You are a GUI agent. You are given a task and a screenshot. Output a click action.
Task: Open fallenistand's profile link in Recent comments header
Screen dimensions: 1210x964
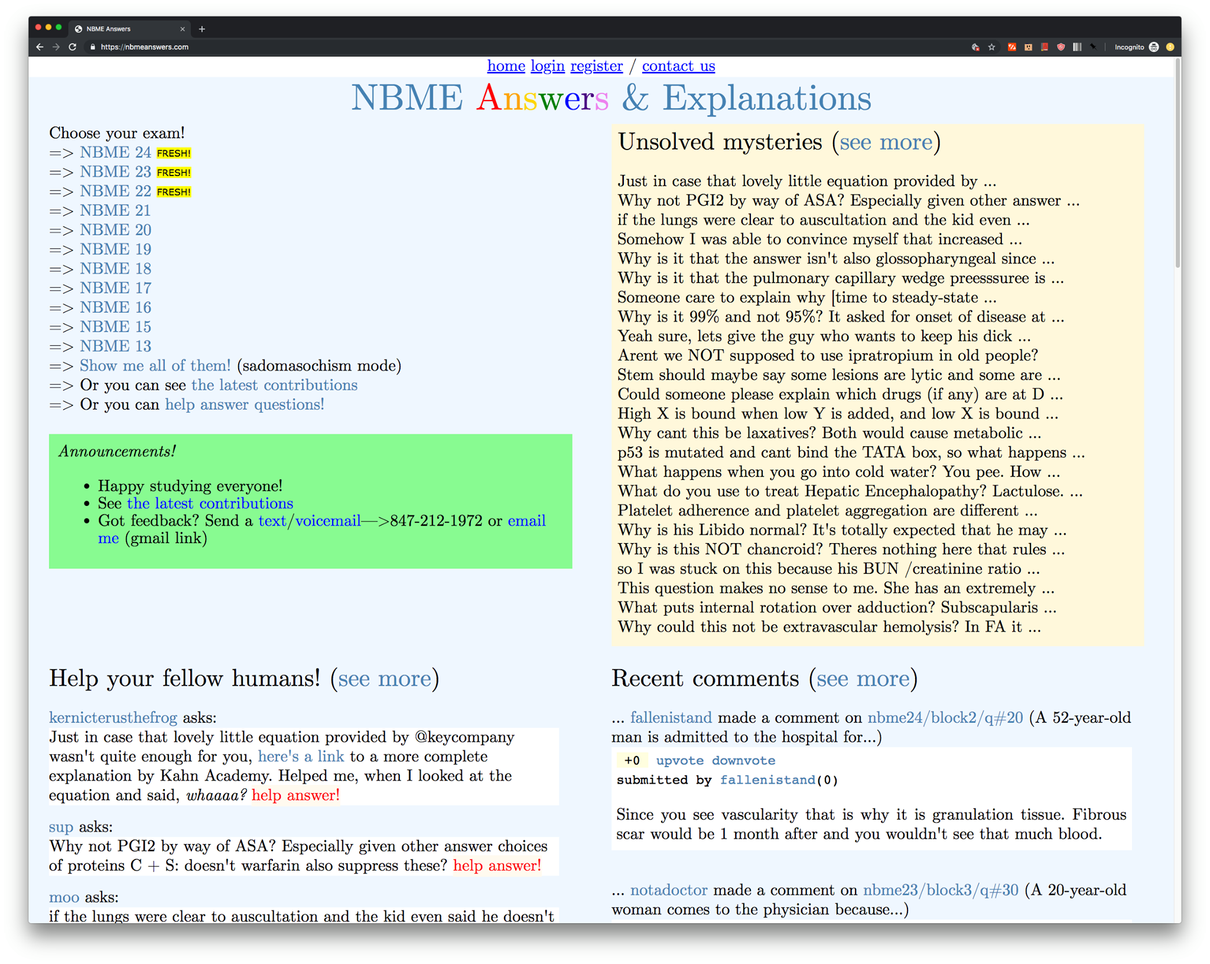tap(671, 718)
